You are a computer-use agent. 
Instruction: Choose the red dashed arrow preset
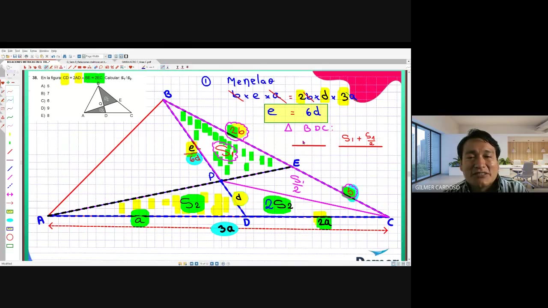[10, 203]
